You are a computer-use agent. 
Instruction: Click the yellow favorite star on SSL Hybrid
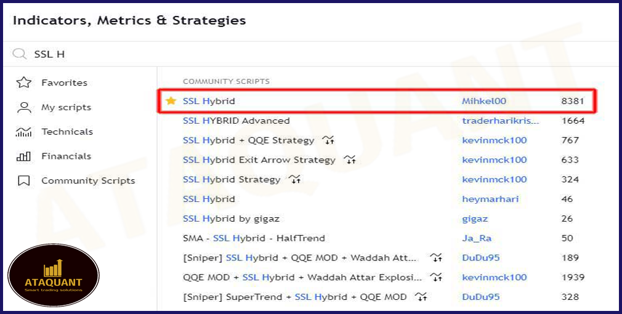pyautogui.click(x=171, y=101)
